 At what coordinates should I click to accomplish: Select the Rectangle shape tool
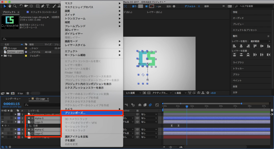pos(37,6)
